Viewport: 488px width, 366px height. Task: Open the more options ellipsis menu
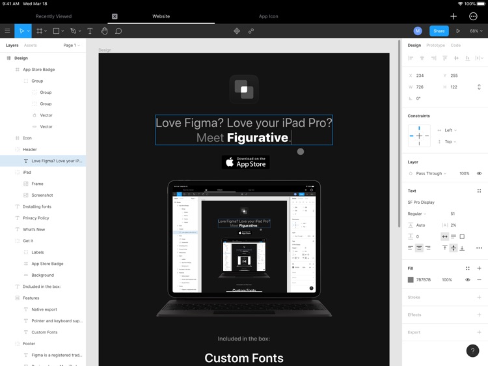click(x=473, y=16)
